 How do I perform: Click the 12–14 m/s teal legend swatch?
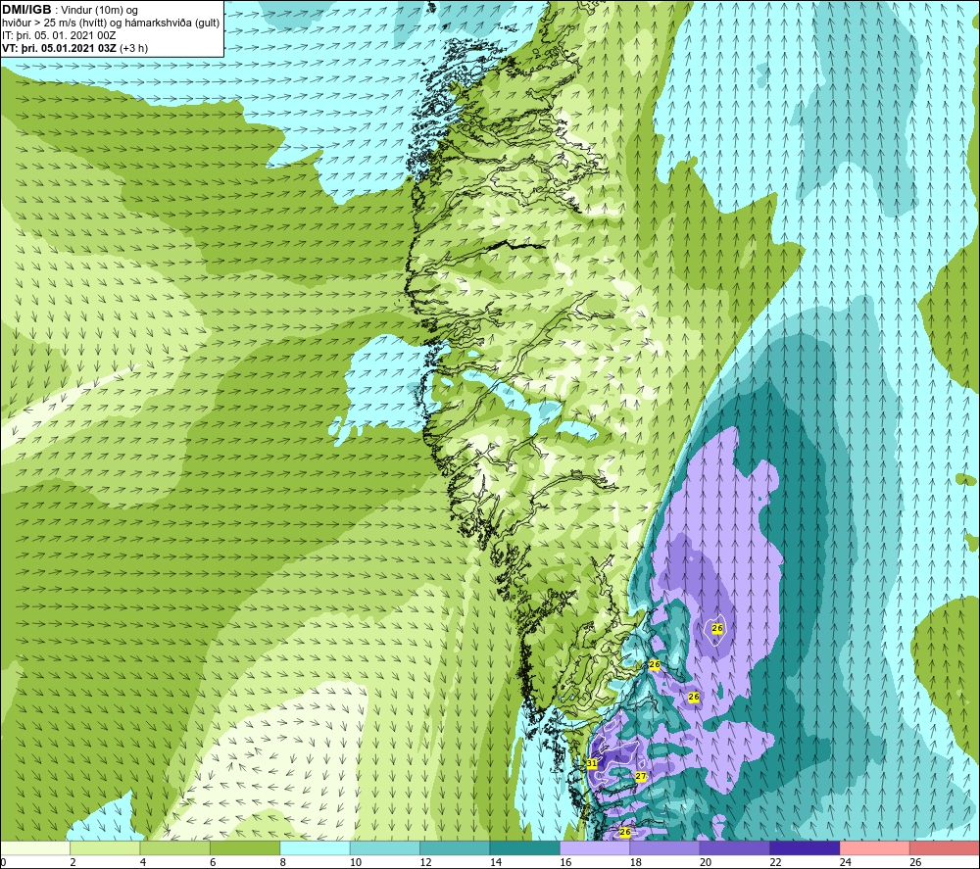click(x=456, y=847)
